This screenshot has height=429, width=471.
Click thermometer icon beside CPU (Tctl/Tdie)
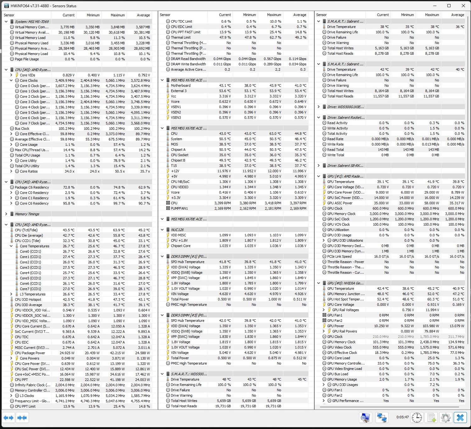[x=12, y=230]
